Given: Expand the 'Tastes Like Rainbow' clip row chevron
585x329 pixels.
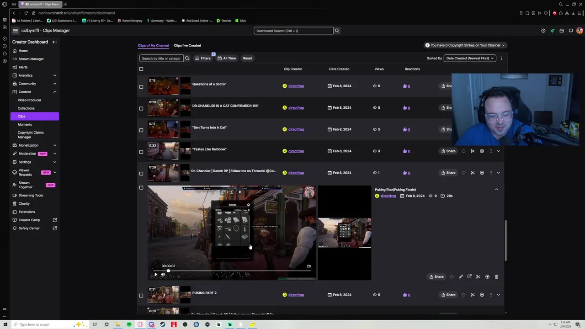Looking at the screenshot, I should point(498,151).
